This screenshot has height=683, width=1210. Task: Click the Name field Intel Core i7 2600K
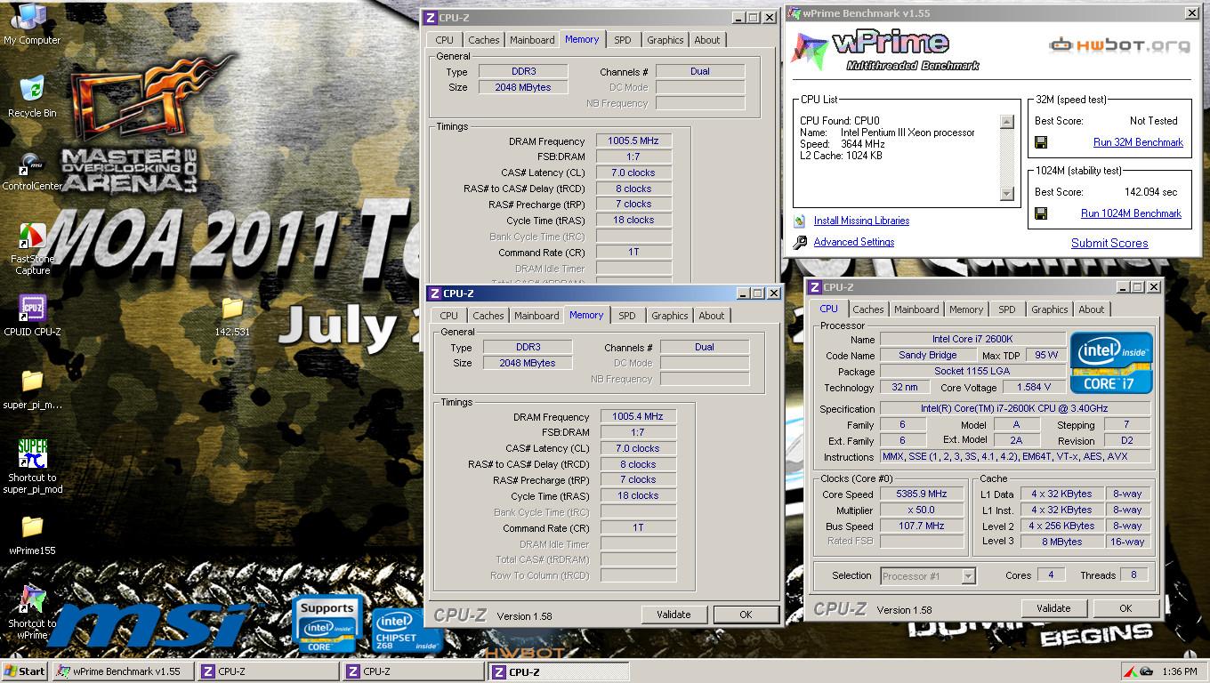coord(972,340)
